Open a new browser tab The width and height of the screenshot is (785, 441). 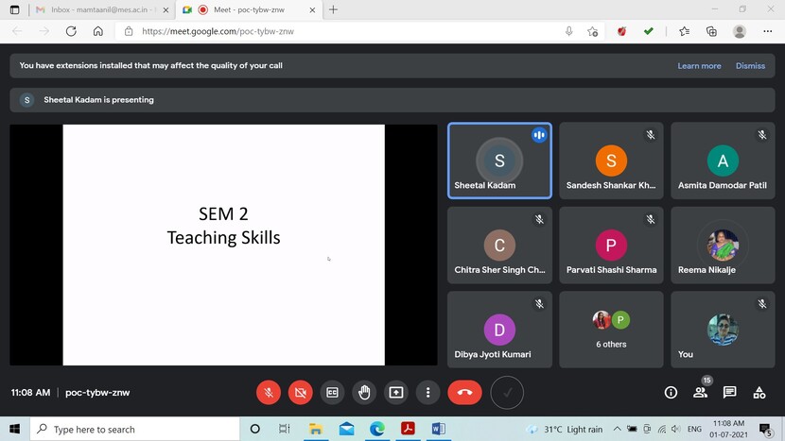coord(333,9)
